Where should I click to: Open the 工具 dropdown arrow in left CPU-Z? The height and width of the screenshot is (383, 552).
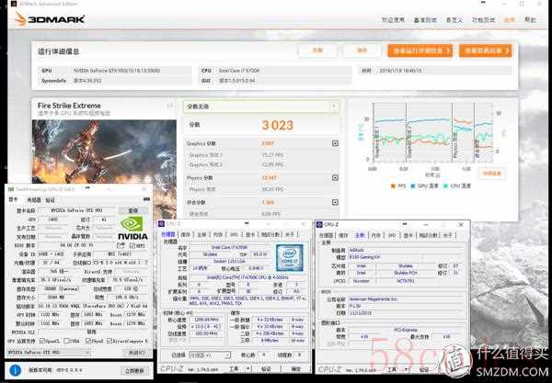[248, 369]
